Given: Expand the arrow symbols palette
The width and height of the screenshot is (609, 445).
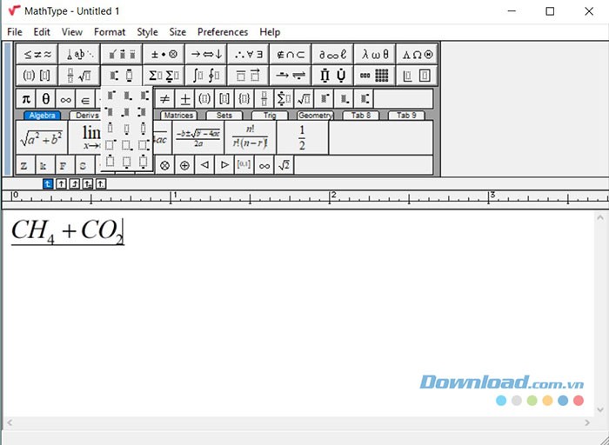Looking at the screenshot, I should pyautogui.click(x=206, y=54).
